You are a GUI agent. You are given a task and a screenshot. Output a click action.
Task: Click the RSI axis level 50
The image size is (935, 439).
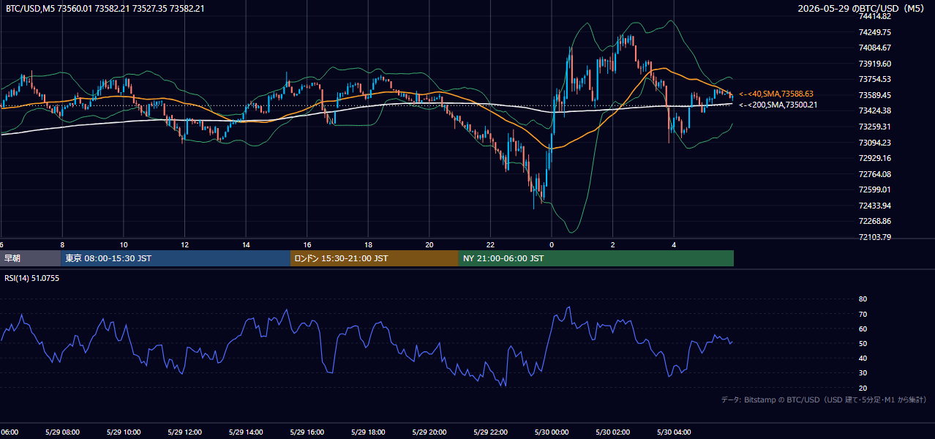(x=863, y=343)
